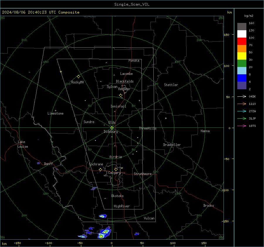Select the blue 4-8 color swatch
This screenshot has width=264, height=247.
242,78
